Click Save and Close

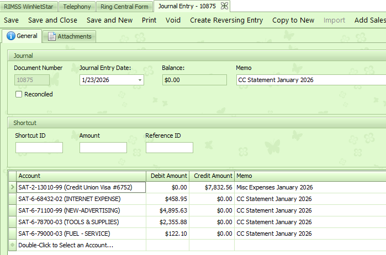click(52, 20)
